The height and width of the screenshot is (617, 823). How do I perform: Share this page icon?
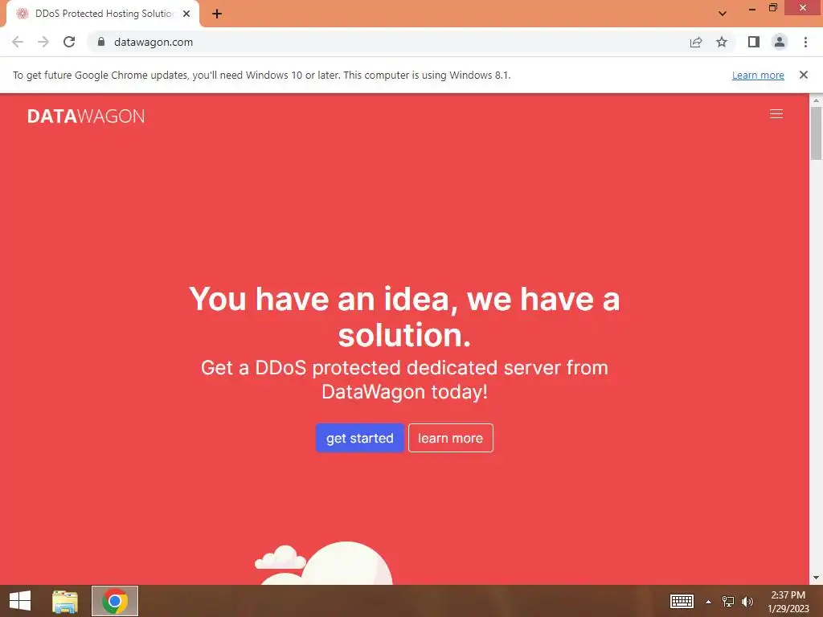coord(696,42)
